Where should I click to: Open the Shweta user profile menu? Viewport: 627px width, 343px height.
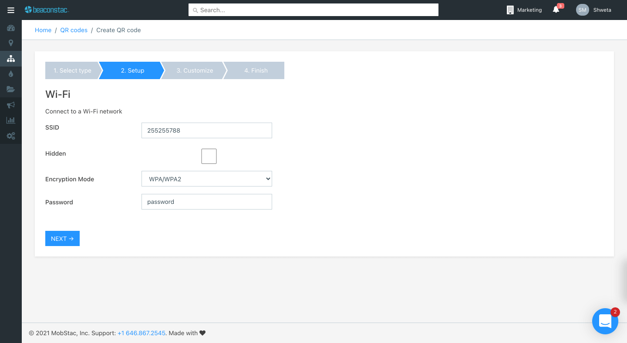pyautogui.click(x=594, y=10)
